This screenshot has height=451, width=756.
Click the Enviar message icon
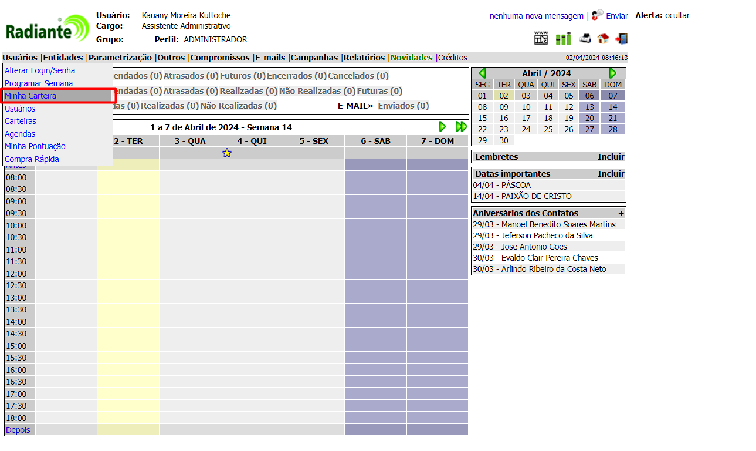tap(598, 15)
